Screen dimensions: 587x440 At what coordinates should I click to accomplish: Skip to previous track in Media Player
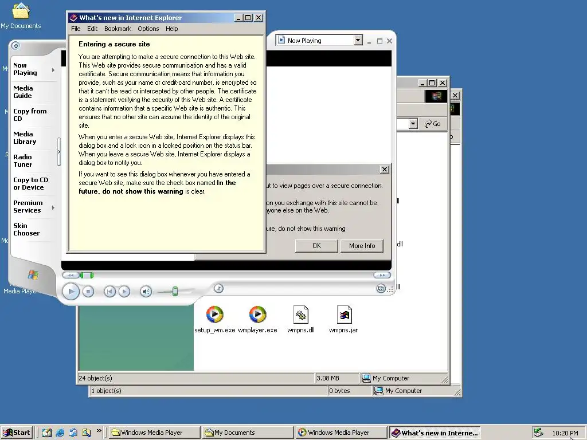(109, 292)
